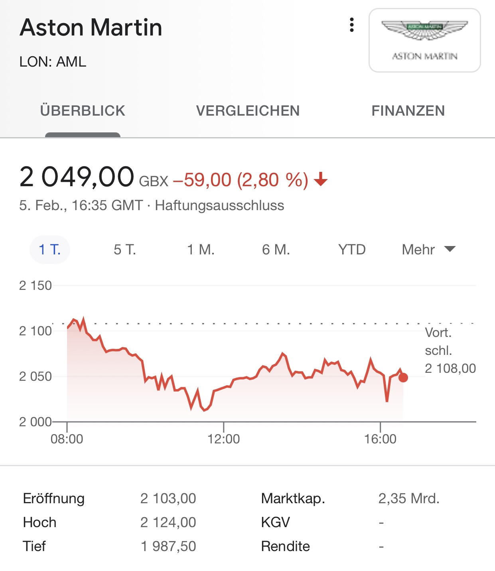This screenshot has height=571, width=495.
Task: Select the 5 T. time range
Action: coord(125,250)
